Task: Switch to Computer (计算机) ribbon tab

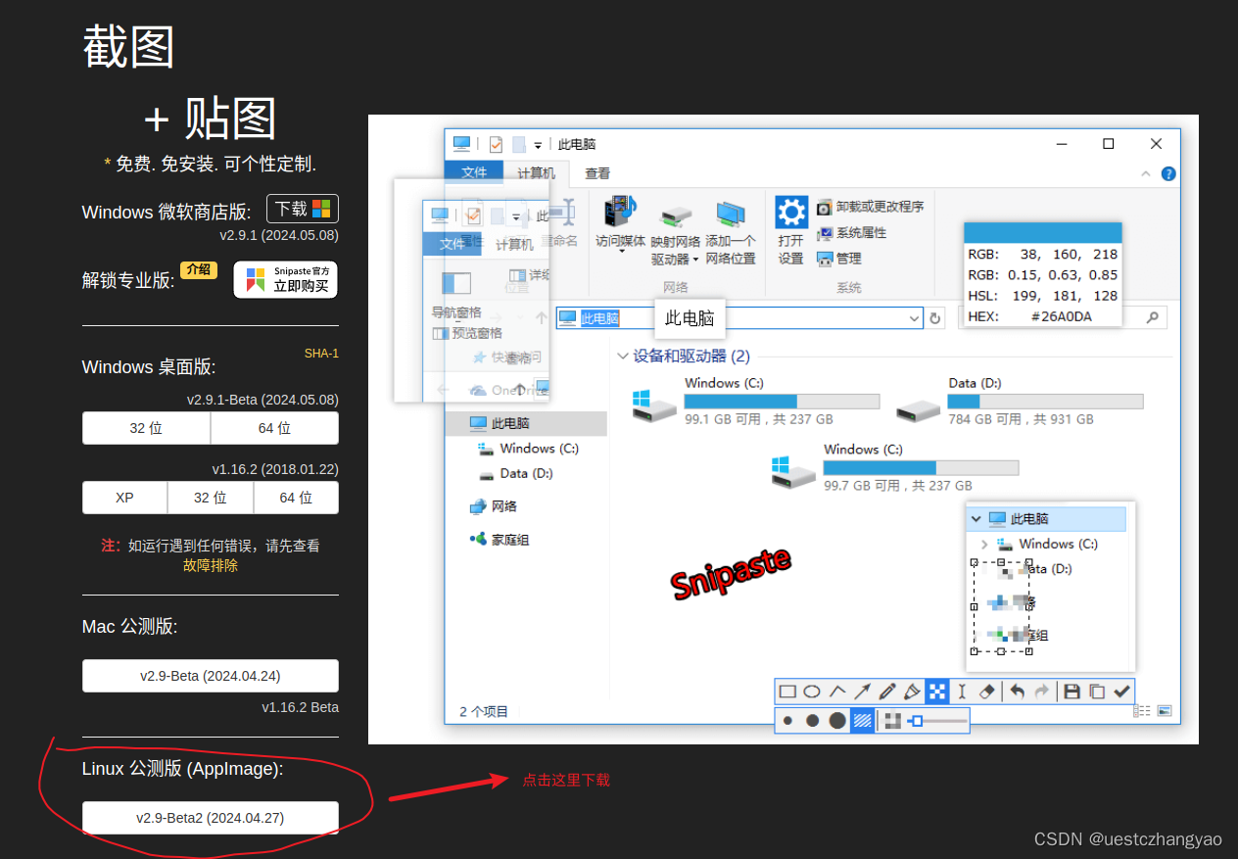Action: (536, 173)
